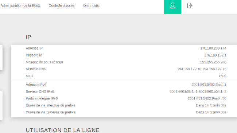Select the IP address value 176.180.233.174
This screenshot has height=133, width=237.
click(213, 48)
